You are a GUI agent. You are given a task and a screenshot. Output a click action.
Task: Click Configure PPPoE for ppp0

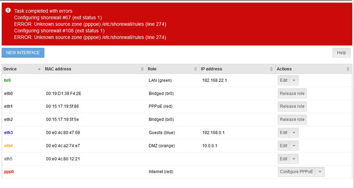pos(297,172)
